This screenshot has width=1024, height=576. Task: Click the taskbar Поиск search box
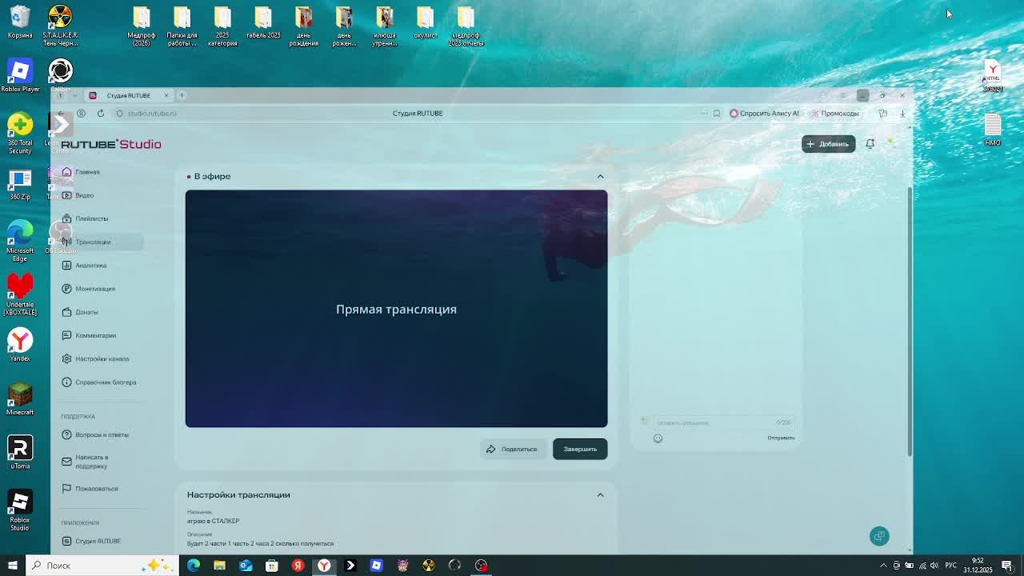tap(103, 566)
